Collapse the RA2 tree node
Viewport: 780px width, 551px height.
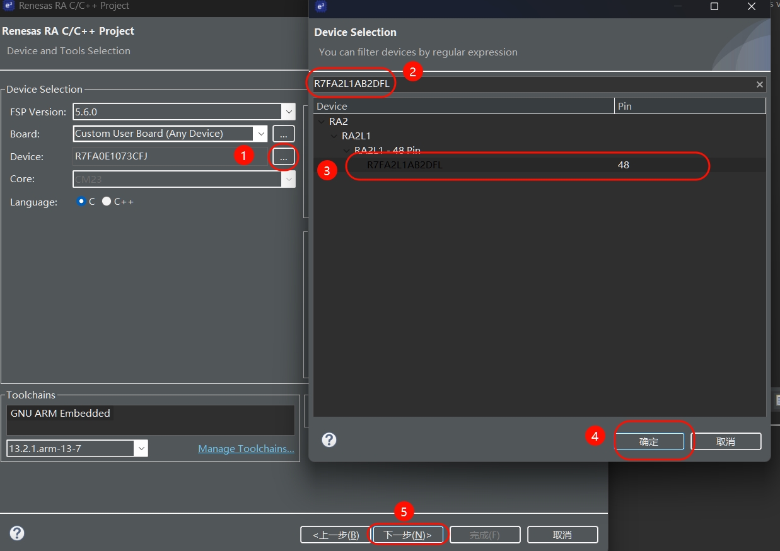(x=322, y=122)
